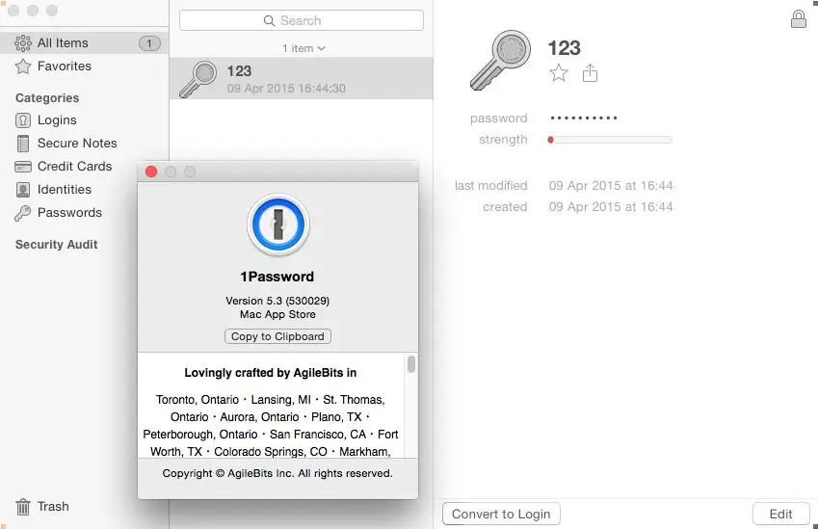Click the created date value

click(611, 207)
